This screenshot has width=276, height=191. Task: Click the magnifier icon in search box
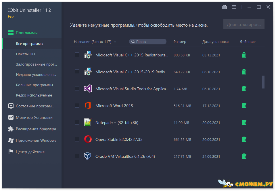(133, 42)
